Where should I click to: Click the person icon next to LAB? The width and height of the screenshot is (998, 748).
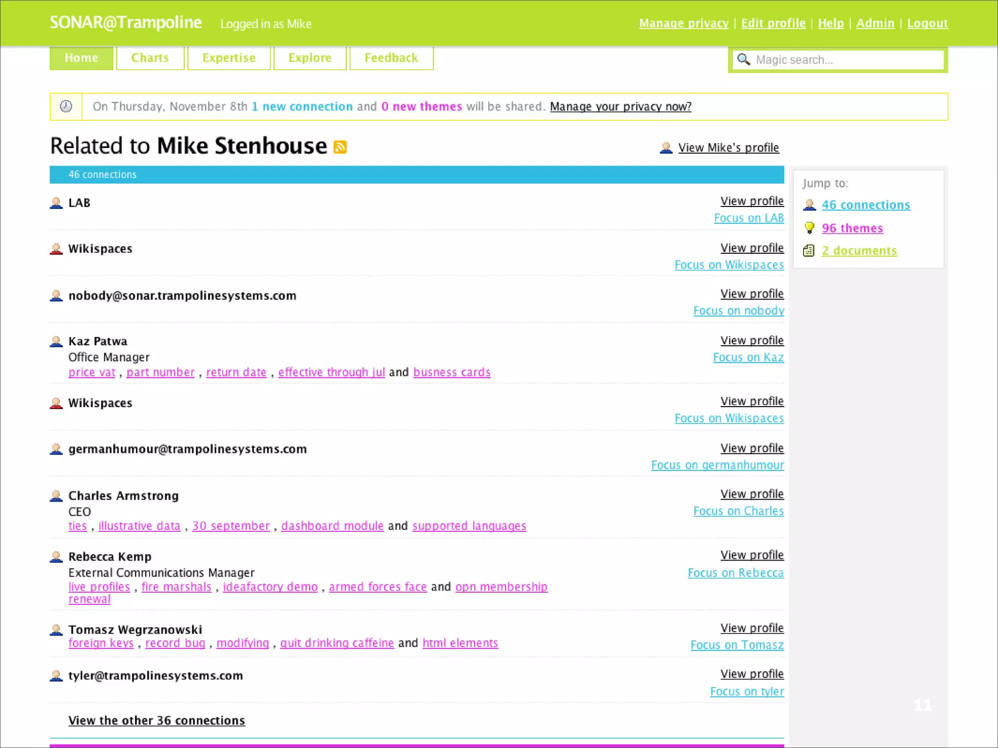point(57,203)
